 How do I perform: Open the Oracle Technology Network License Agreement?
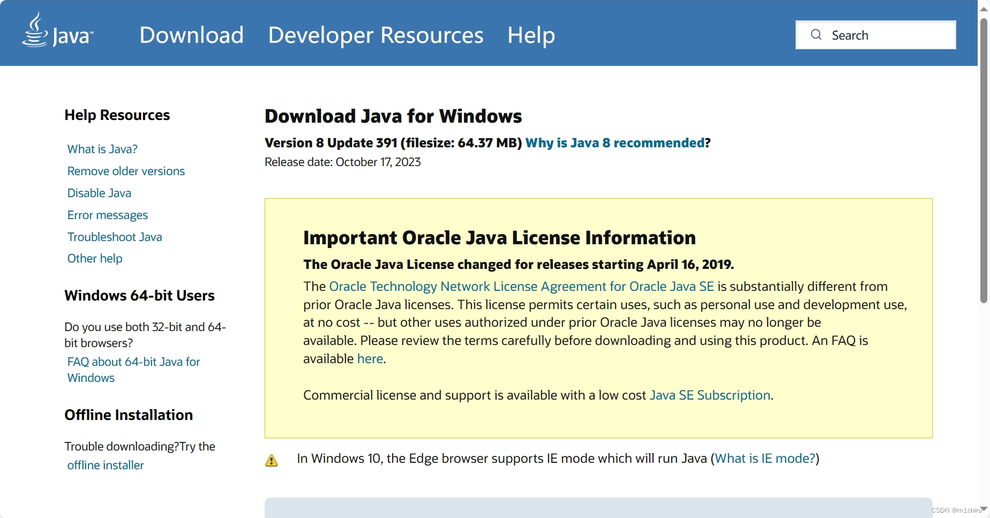(x=521, y=286)
